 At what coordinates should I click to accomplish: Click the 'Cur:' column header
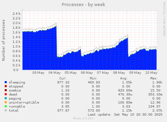[x=63, y=78]
